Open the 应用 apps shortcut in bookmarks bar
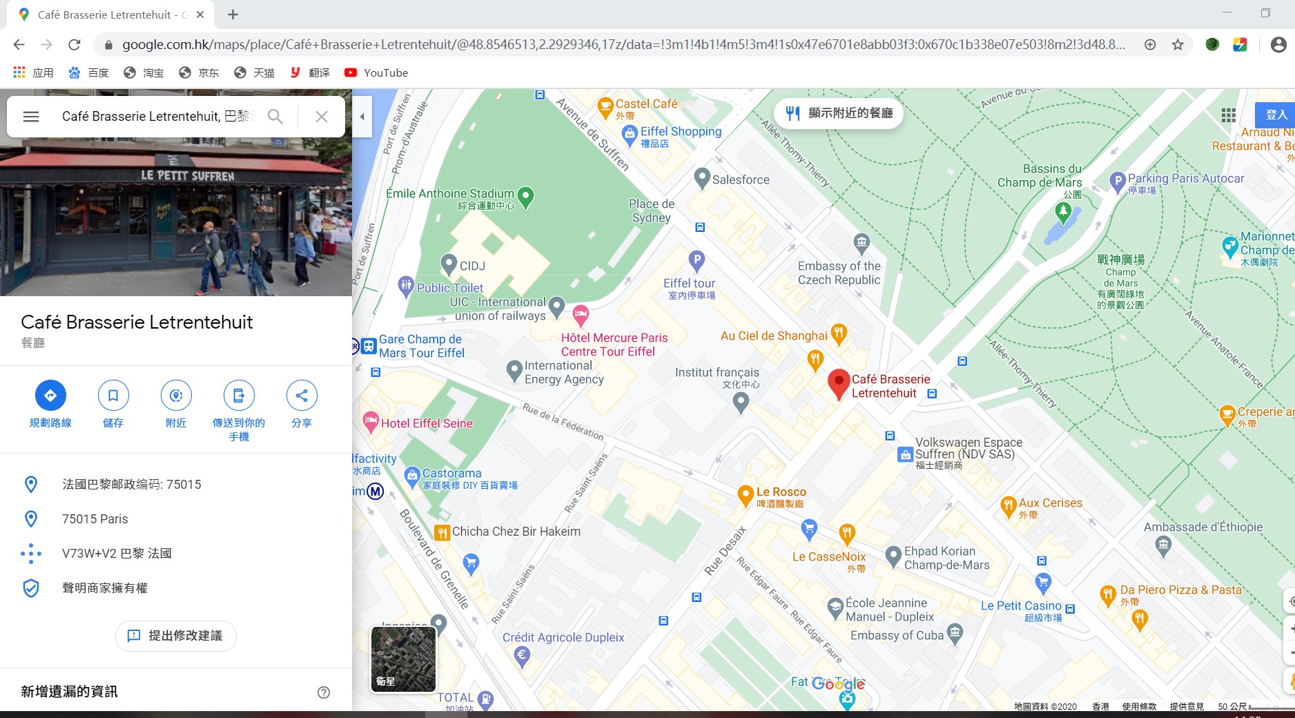1295x718 pixels. [x=33, y=72]
